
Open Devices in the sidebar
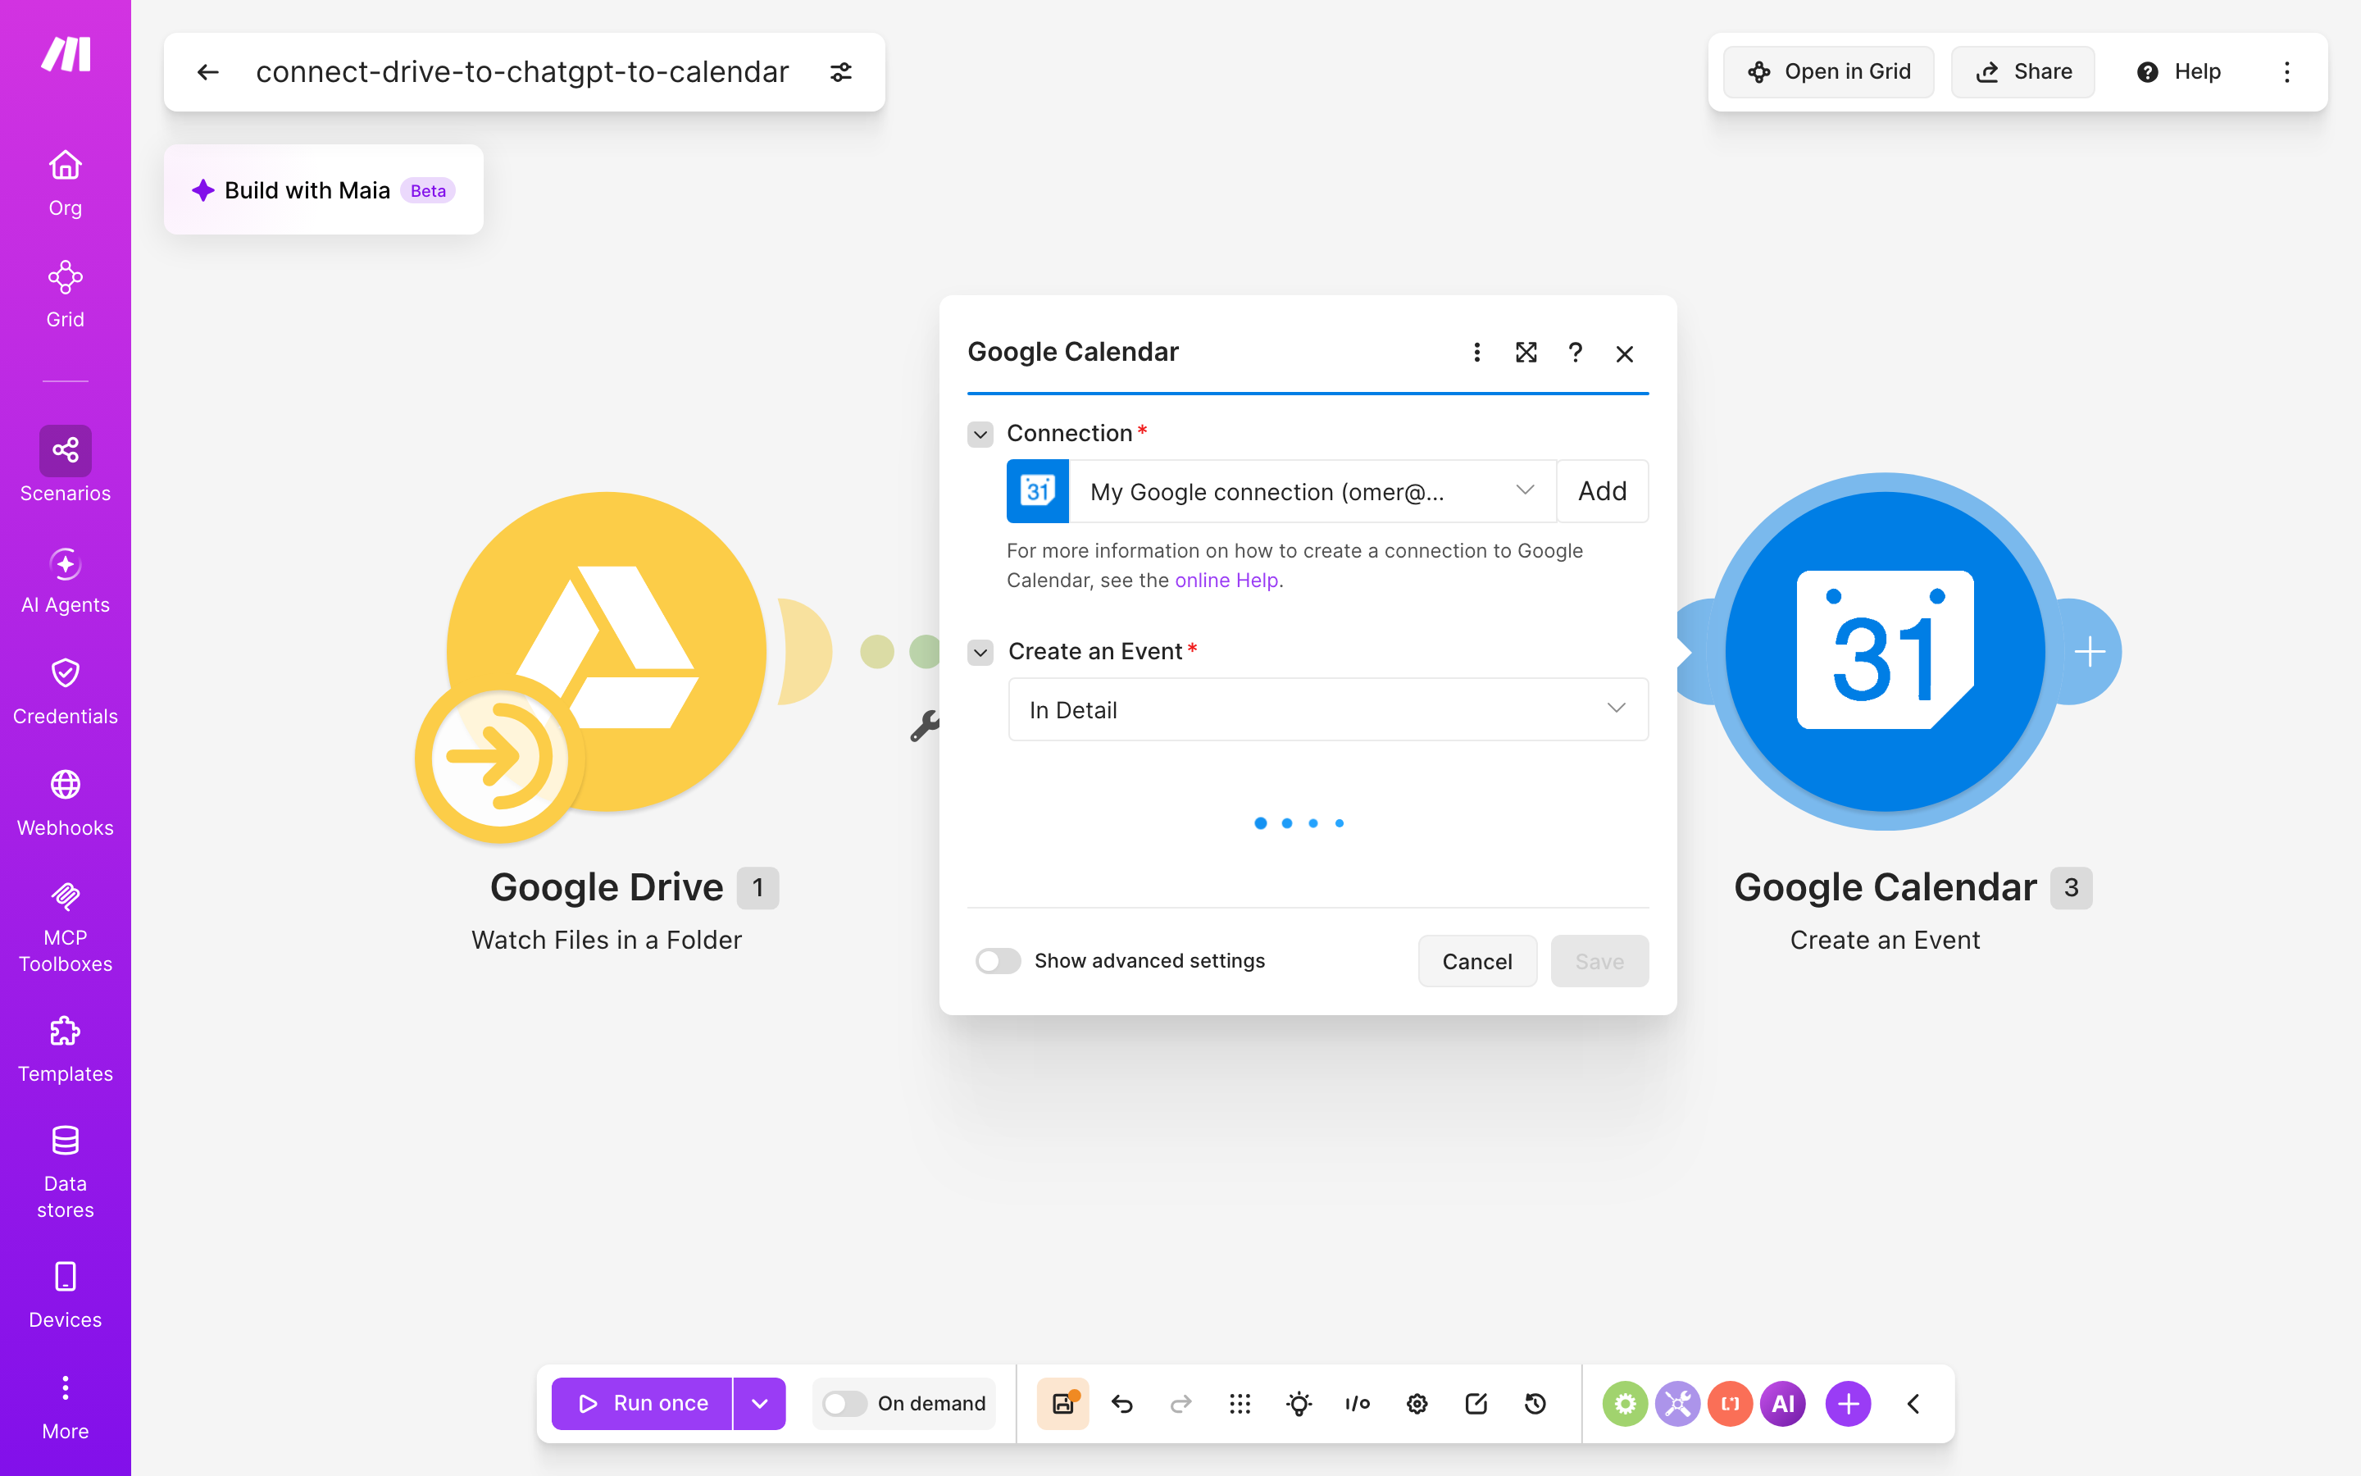coord(66,1296)
